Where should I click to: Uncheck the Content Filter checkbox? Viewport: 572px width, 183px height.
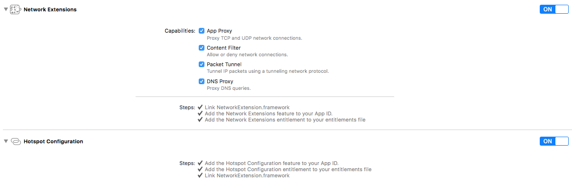point(202,48)
